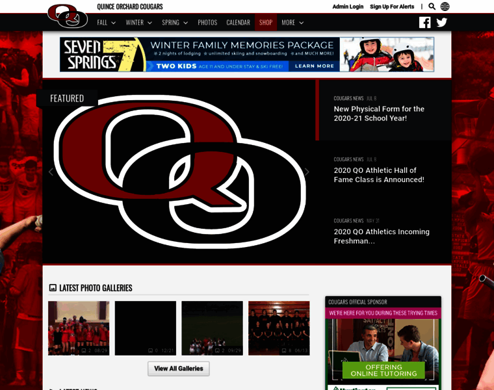Open the gallery thumbnail dated 09/29
This screenshot has width=494, height=390.
click(x=212, y=328)
